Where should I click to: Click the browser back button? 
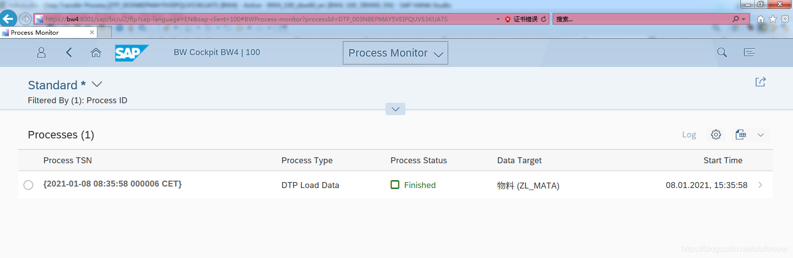pyautogui.click(x=8, y=19)
